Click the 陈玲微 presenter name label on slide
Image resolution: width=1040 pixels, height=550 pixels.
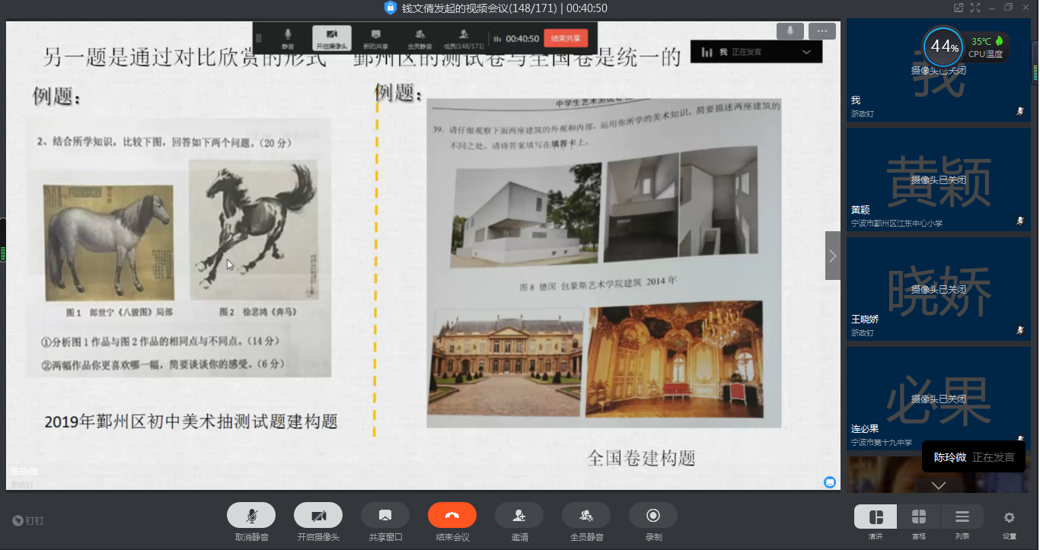(x=24, y=471)
